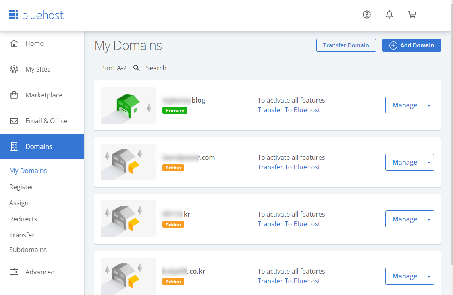Expand the Manage dropdown arrow for .blog domain
453x295 pixels.
pos(429,105)
